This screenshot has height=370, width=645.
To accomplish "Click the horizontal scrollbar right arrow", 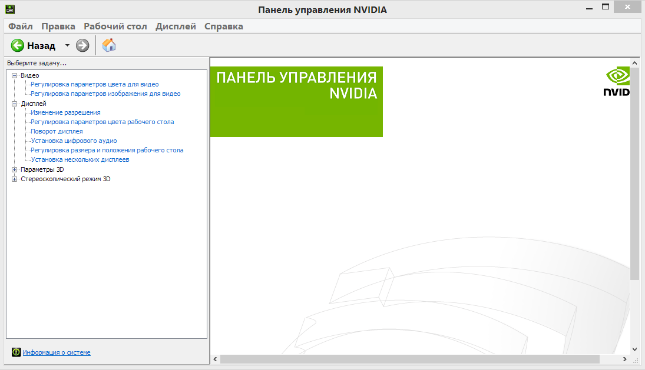I will point(625,359).
